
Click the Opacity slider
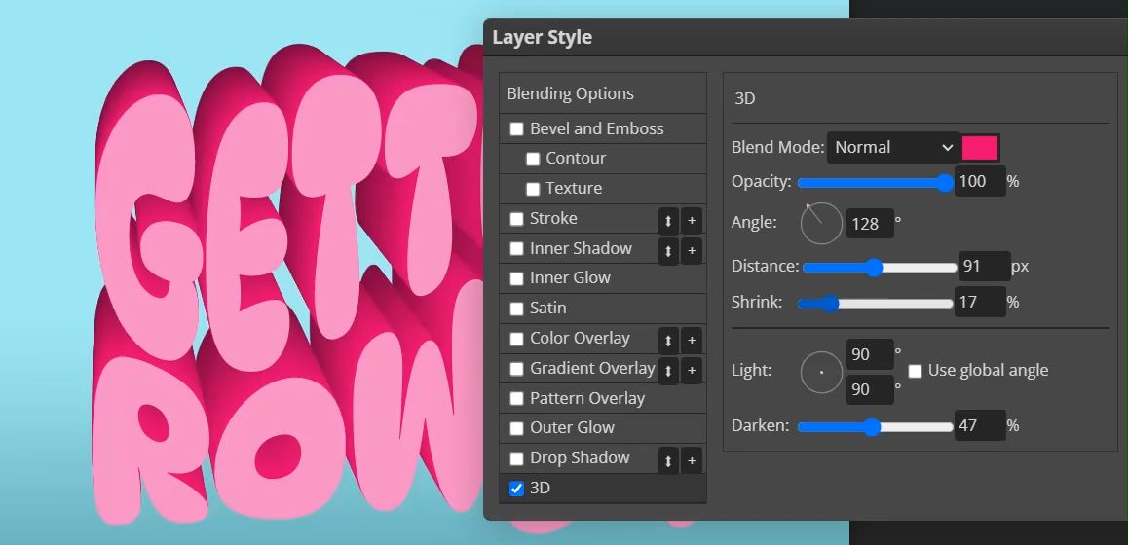(875, 183)
